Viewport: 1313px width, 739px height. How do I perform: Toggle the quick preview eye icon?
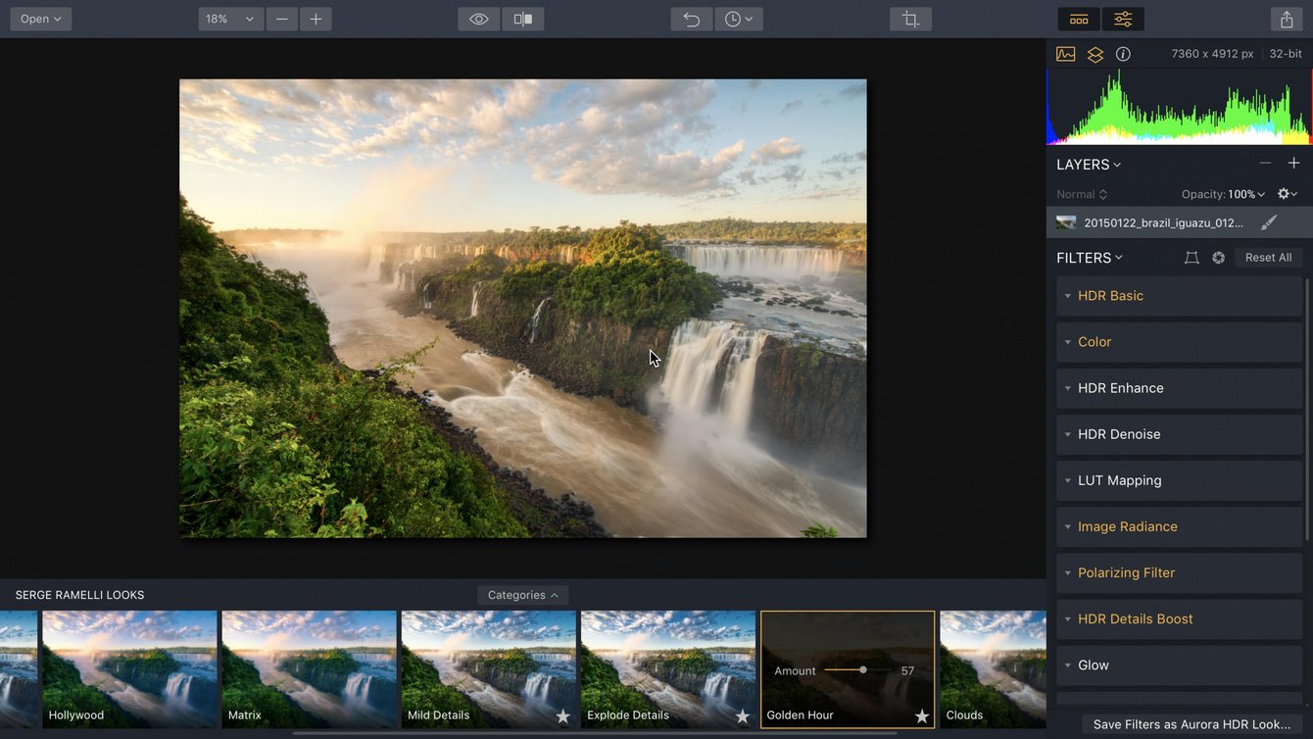pos(478,19)
